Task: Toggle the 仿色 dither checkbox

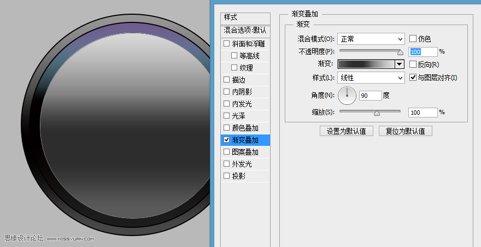Action: (x=413, y=39)
